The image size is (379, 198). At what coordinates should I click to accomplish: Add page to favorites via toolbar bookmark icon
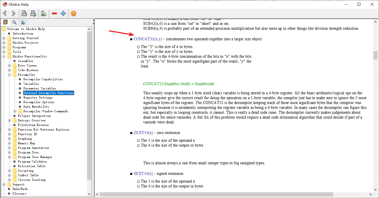(x=44, y=13)
